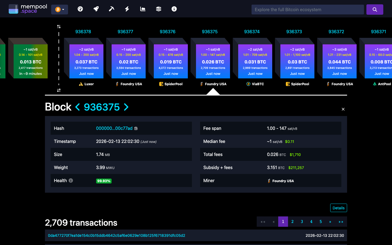
Task: Click the Details button
Action: [338, 208]
